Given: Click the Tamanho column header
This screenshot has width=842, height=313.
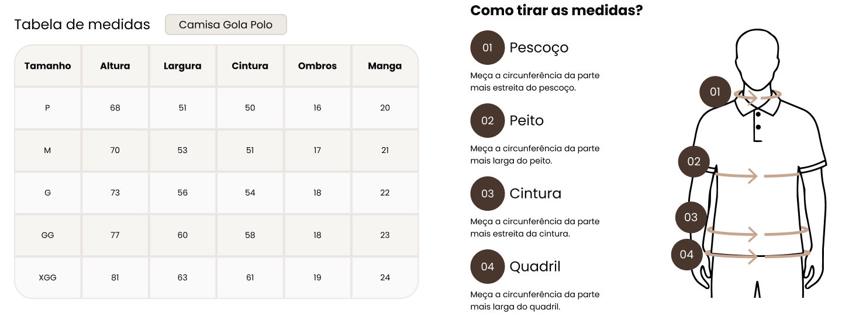Looking at the screenshot, I should point(48,66).
